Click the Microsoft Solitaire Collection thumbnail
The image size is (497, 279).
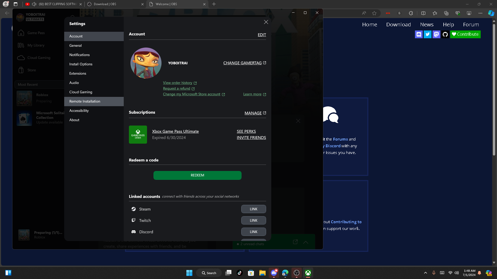pyautogui.click(x=24, y=118)
